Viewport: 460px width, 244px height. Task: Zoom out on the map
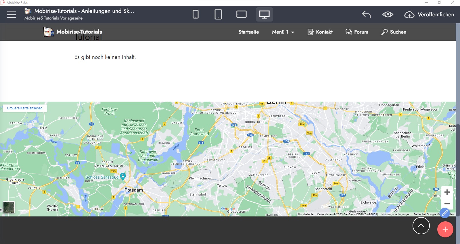click(447, 204)
